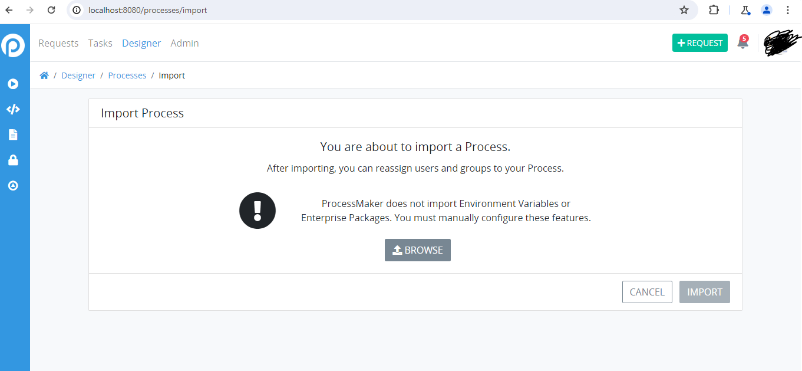Switch to the Tasks menu
This screenshot has width=802, height=371.
[100, 43]
